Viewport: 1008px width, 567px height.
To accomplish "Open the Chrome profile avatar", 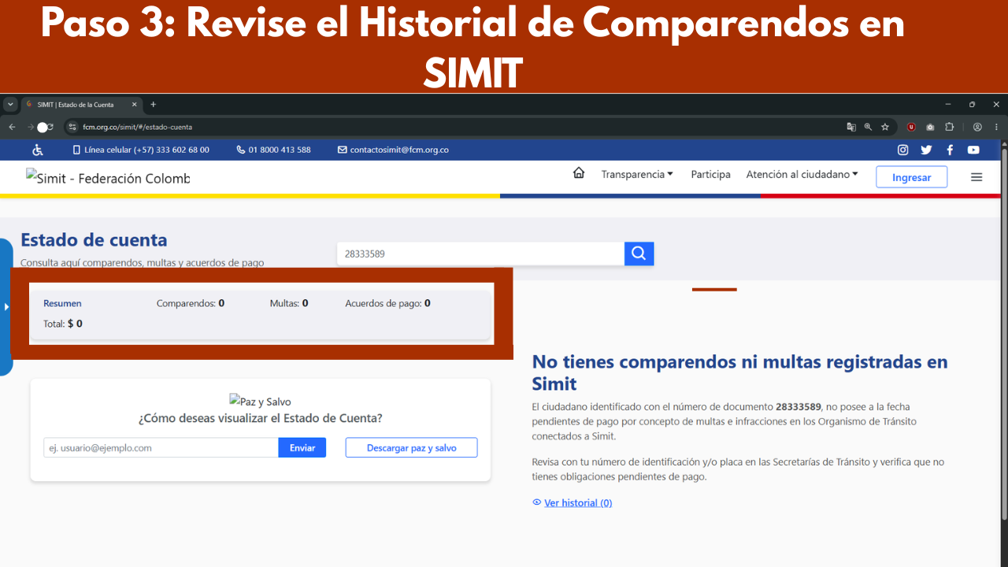I will (977, 127).
